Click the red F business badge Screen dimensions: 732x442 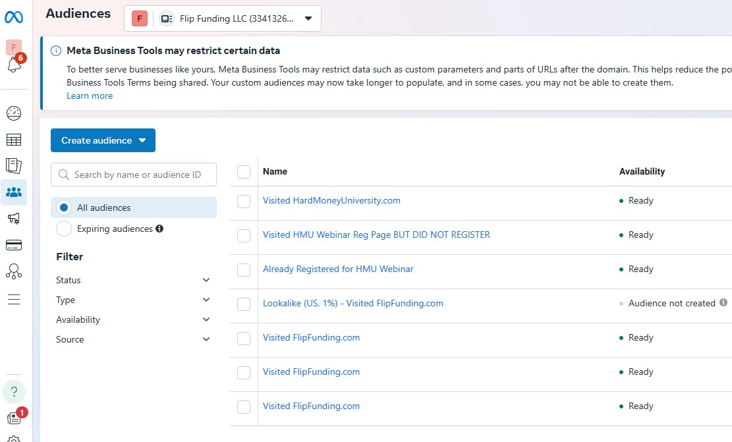tap(140, 18)
